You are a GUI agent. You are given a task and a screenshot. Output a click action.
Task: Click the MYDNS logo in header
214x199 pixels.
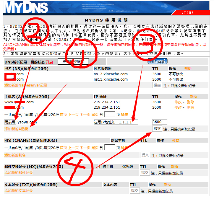click(27, 7)
